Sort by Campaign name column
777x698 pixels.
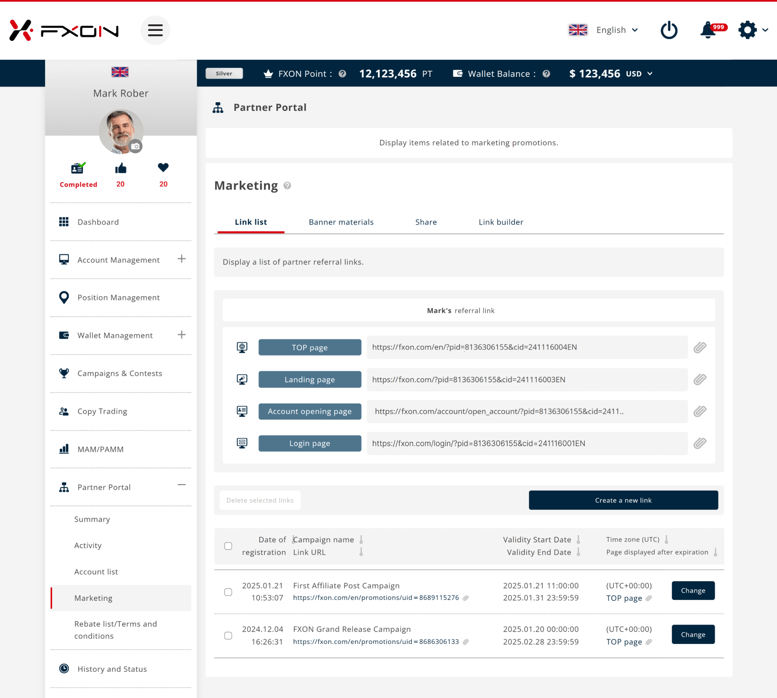coord(361,540)
